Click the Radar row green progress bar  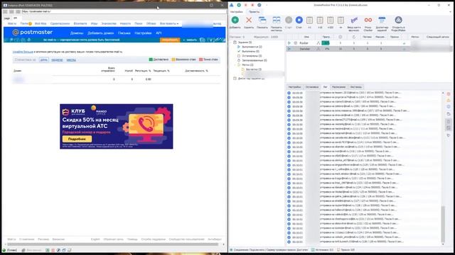click(326, 43)
